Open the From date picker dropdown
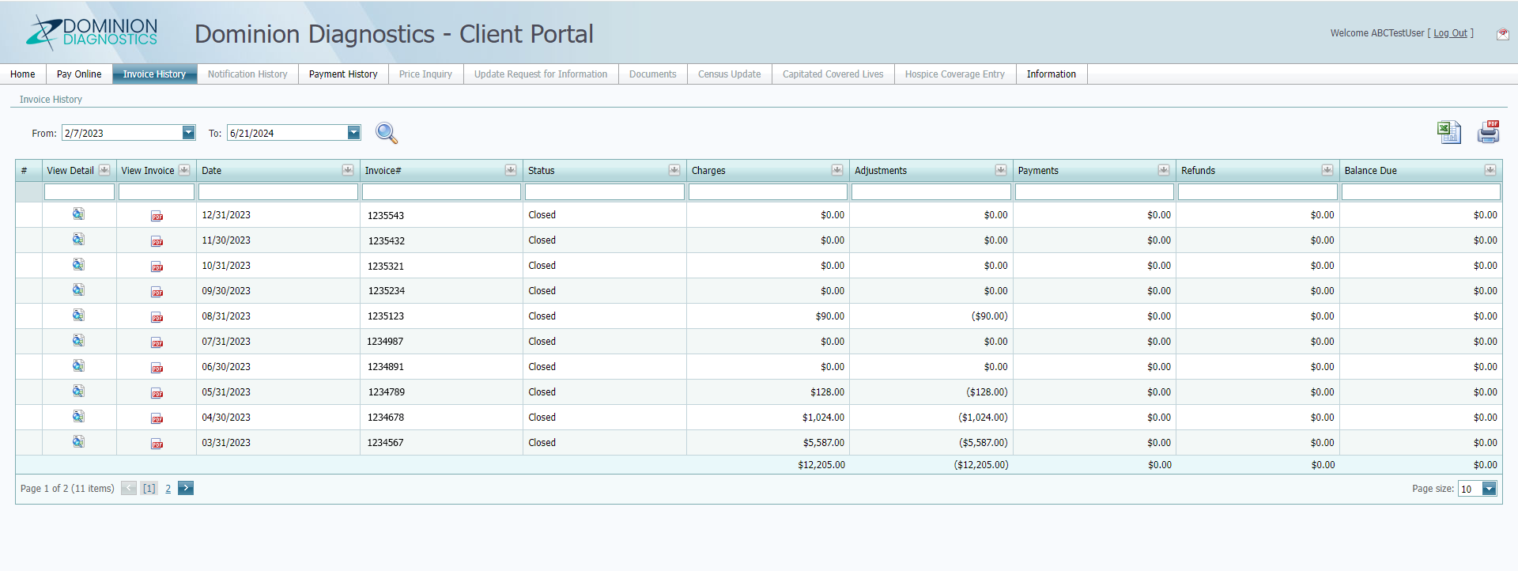 (x=188, y=133)
